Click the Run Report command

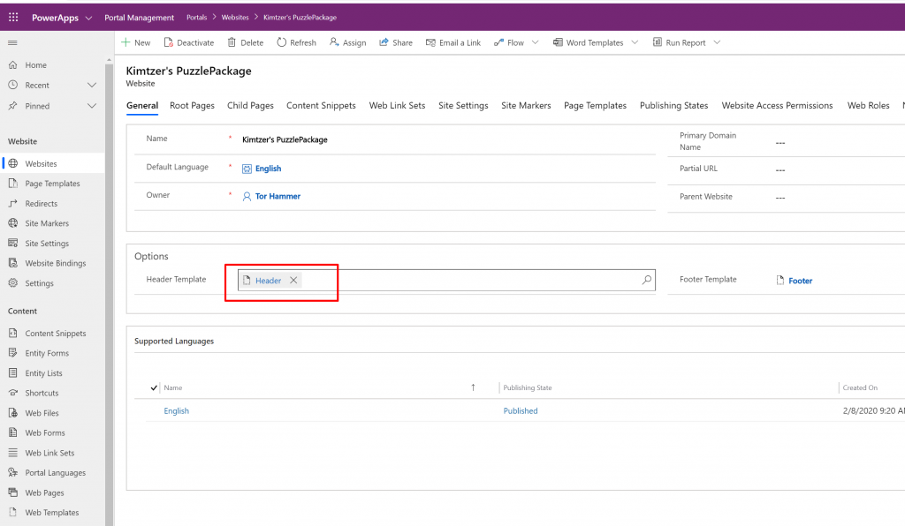pyautogui.click(x=679, y=42)
